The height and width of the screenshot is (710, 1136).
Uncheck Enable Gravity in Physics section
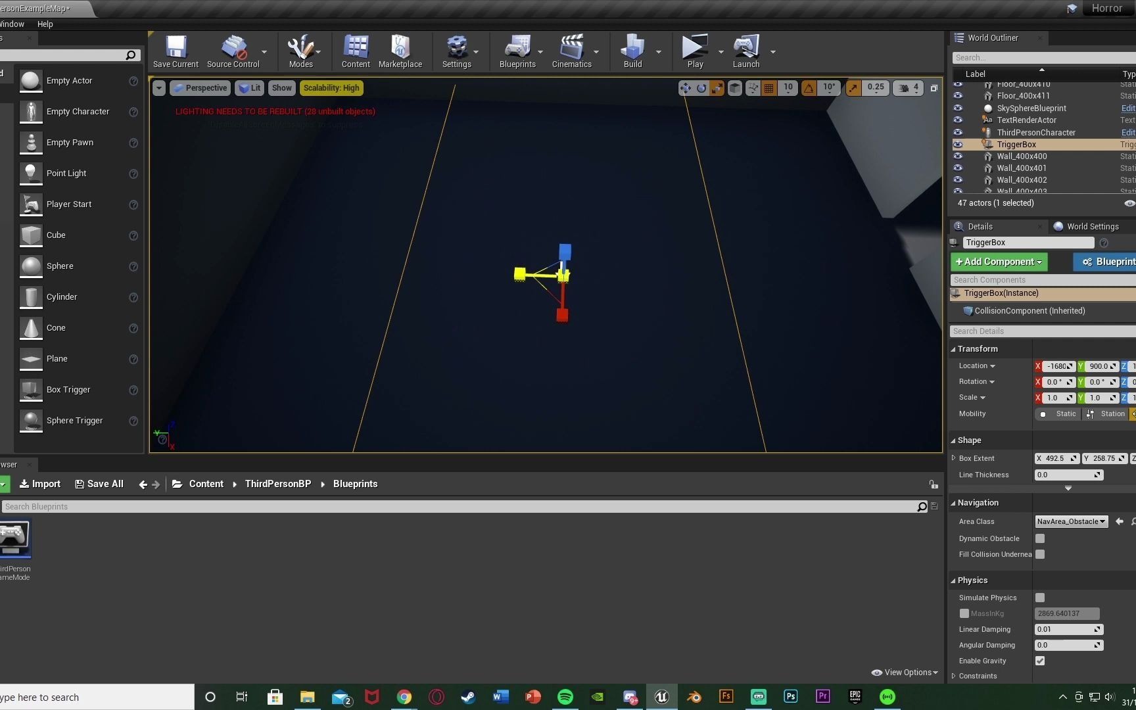click(1039, 661)
